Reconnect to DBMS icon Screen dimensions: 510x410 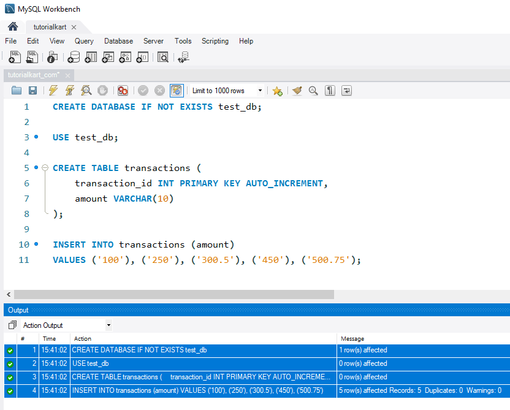[x=183, y=57]
